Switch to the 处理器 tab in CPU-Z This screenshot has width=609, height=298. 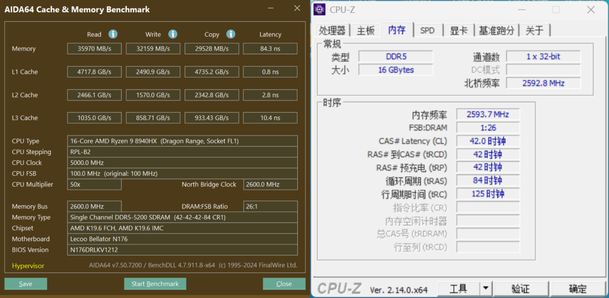point(332,30)
